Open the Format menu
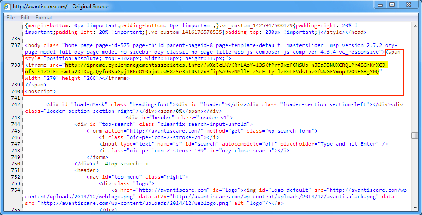The height and width of the screenshot is (215, 422). click(x=44, y=18)
